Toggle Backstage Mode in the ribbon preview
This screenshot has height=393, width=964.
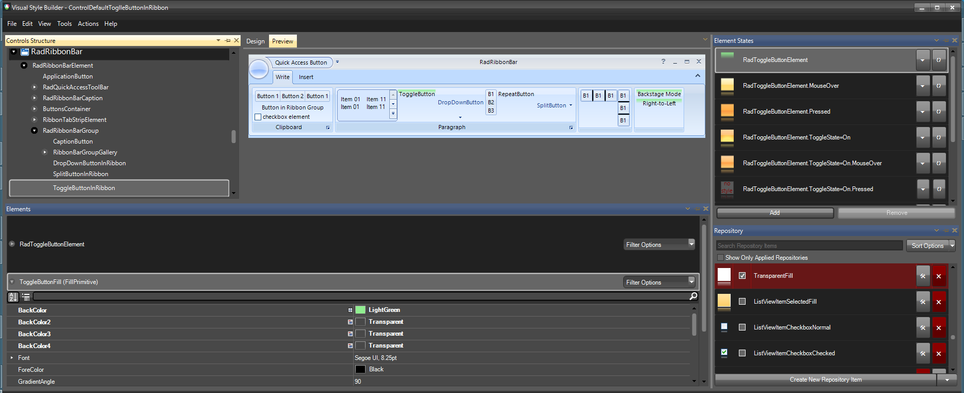659,94
